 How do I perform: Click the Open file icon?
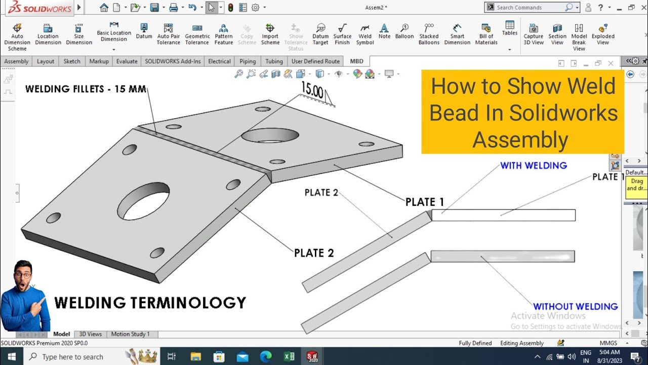tap(134, 8)
